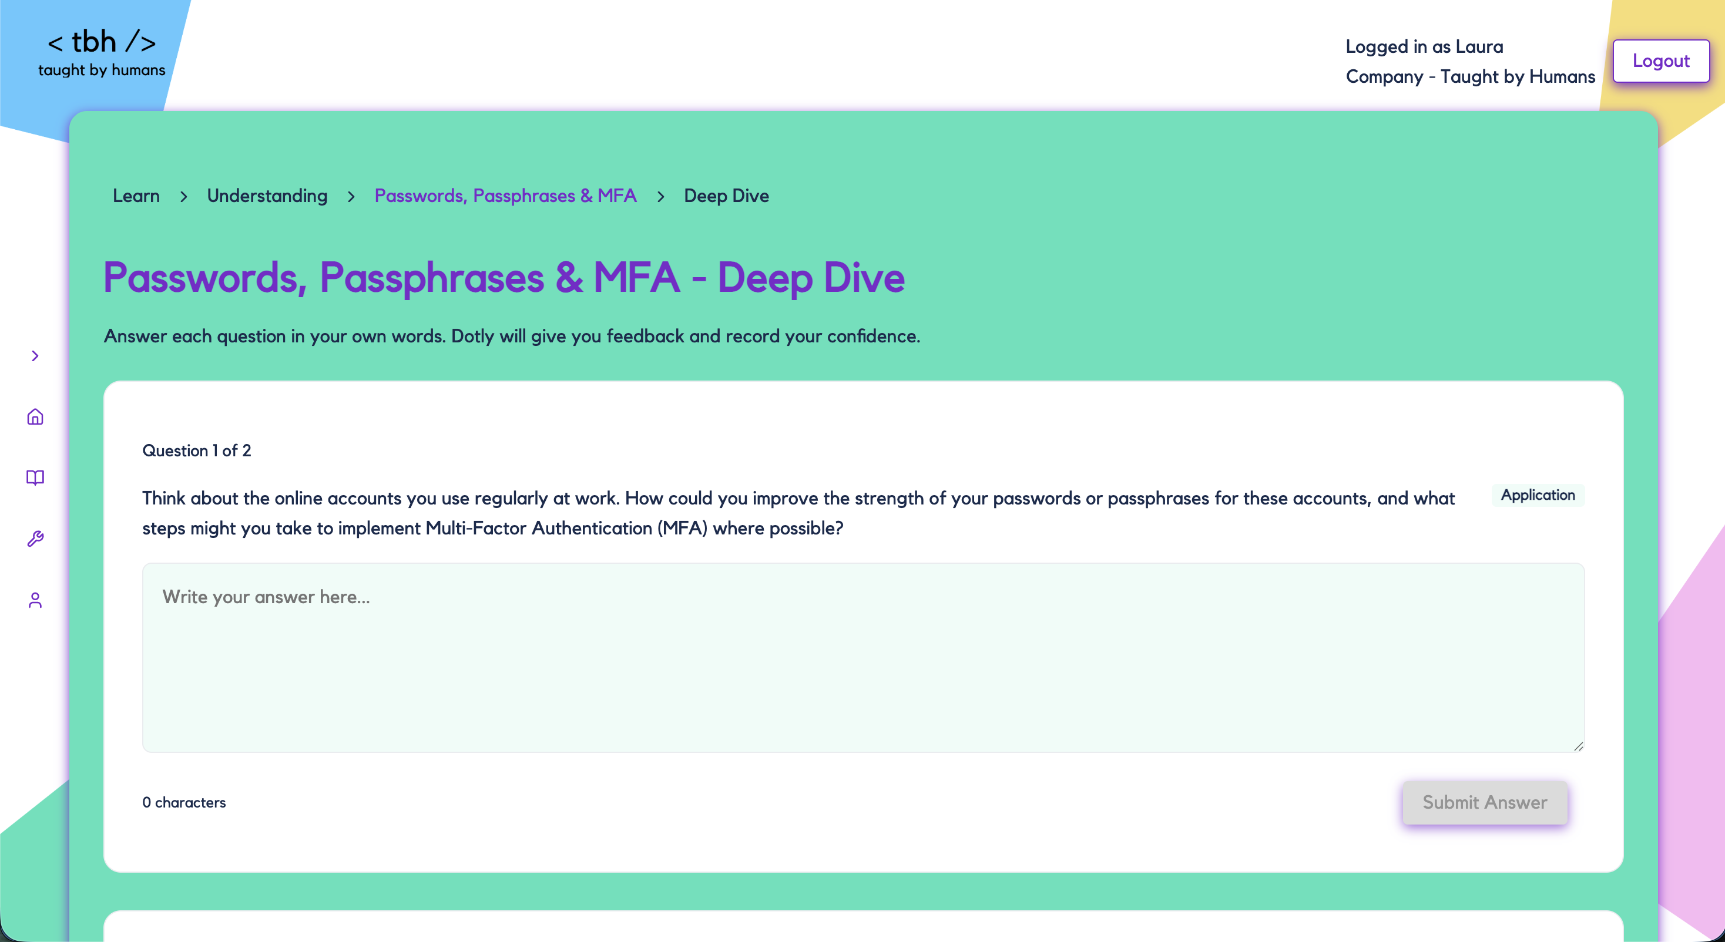Click the Submit Answer button
The height and width of the screenshot is (942, 1725).
(1485, 802)
